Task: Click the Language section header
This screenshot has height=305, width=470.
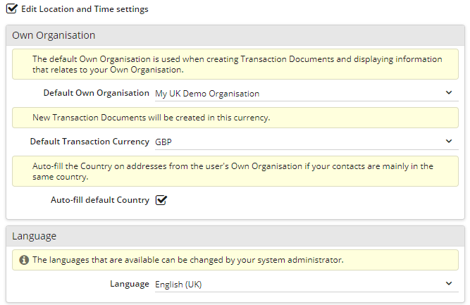Action: [235, 236]
